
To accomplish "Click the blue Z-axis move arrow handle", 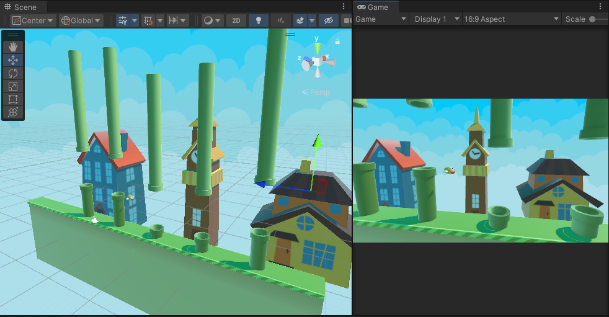I will [260, 184].
